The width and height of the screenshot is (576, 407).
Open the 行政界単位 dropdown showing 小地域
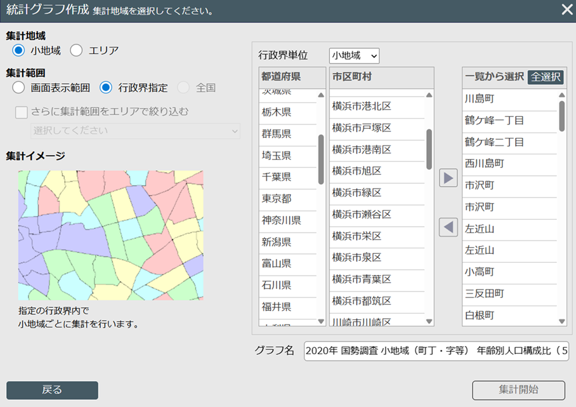[x=353, y=55]
